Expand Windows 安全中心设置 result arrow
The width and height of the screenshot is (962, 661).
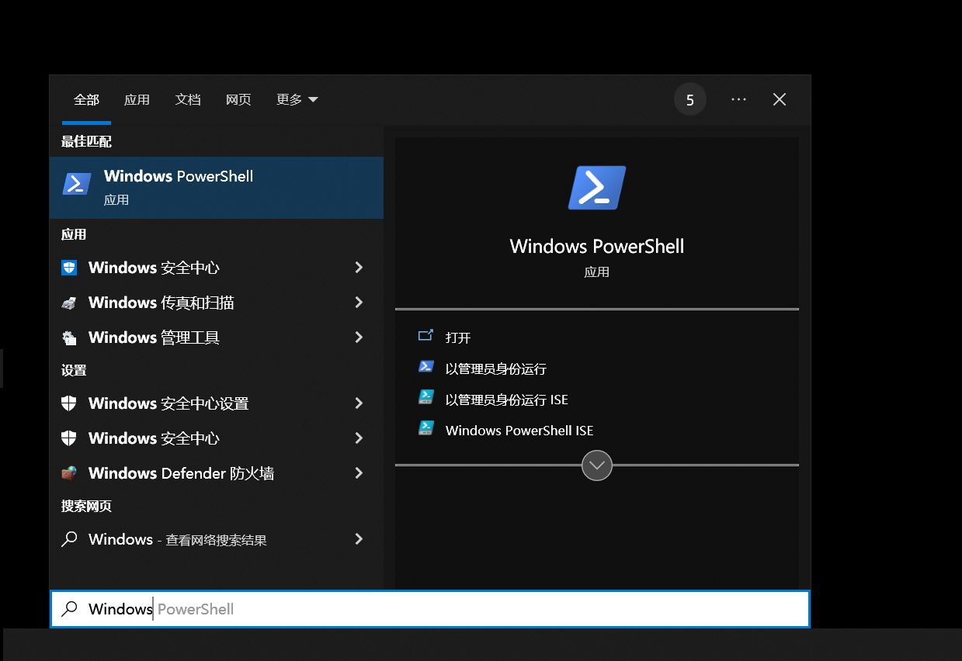coord(359,403)
